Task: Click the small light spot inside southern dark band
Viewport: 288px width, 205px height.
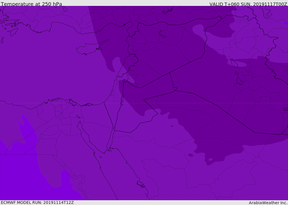Action: pyautogui.click(x=210, y=159)
